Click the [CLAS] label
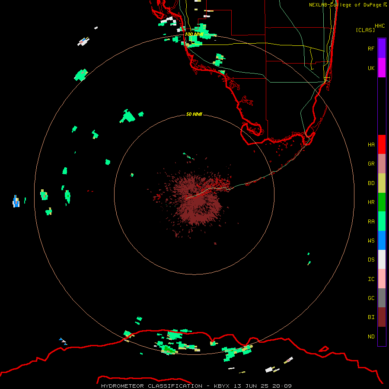The height and width of the screenshot is (389, 389). 365,30
